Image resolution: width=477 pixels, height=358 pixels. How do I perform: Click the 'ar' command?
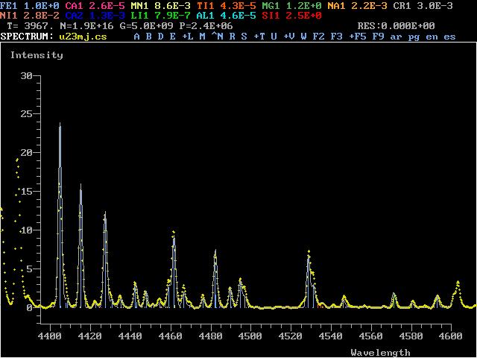pyautogui.click(x=397, y=37)
